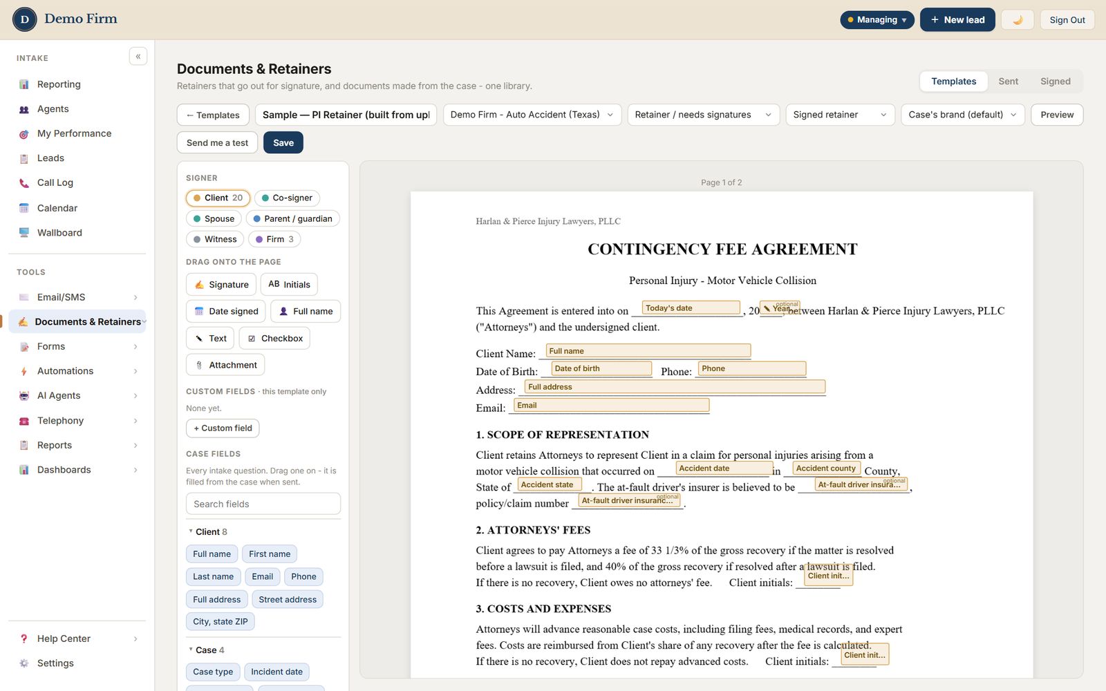
Task: Open the Calendar icon in sidebar
Action: tap(24, 208)
